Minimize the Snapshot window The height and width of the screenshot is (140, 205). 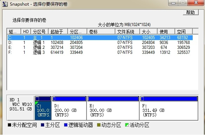[173, 3]
